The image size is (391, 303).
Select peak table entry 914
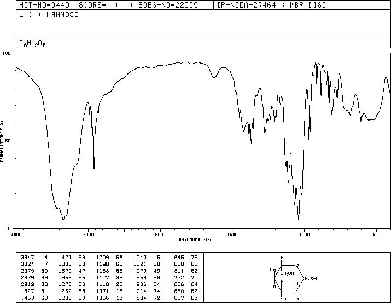[148, 291]
